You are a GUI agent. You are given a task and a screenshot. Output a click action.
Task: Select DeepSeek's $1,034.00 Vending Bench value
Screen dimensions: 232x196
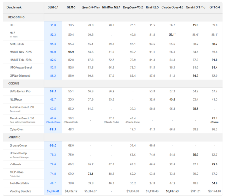click(x=133, y=191)
